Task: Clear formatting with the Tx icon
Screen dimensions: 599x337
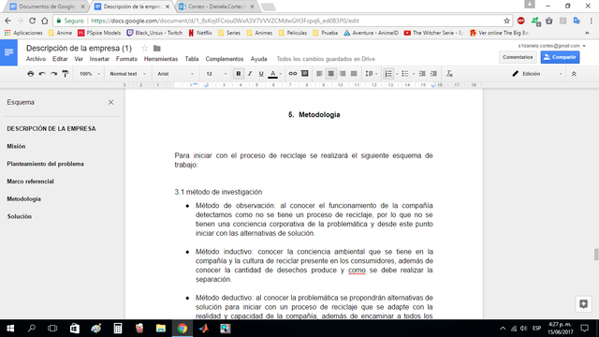Action: (x=449, y=74)
